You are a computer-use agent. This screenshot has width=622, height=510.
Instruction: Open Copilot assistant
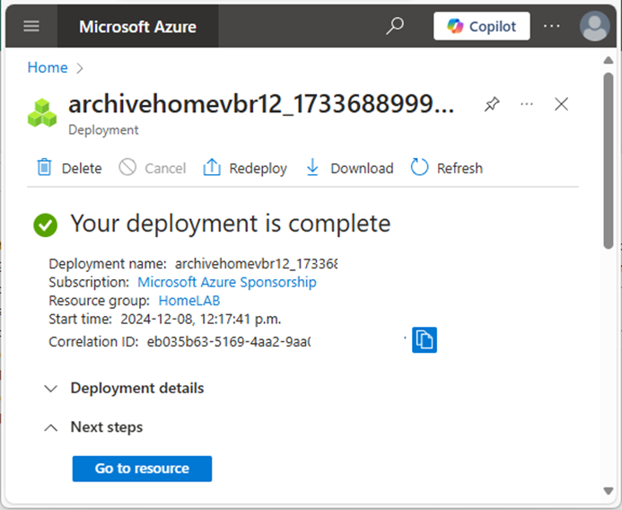(x=482, y=26)
